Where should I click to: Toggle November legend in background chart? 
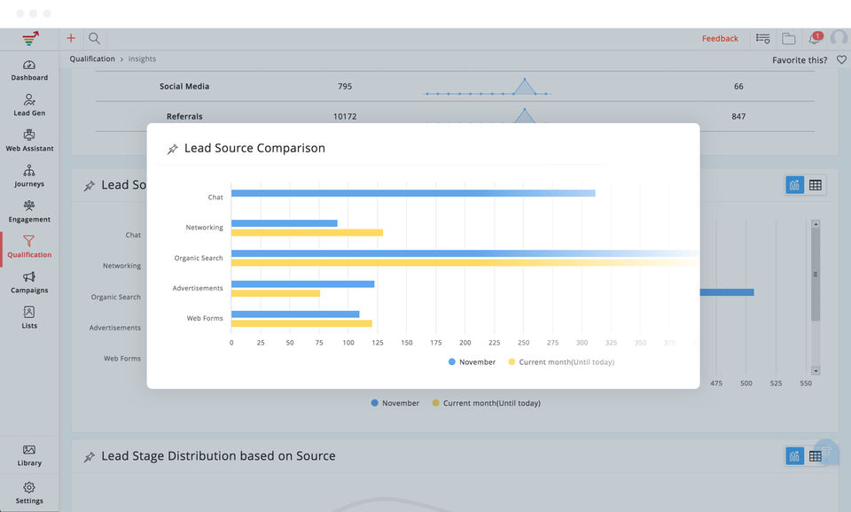(395, 403)
